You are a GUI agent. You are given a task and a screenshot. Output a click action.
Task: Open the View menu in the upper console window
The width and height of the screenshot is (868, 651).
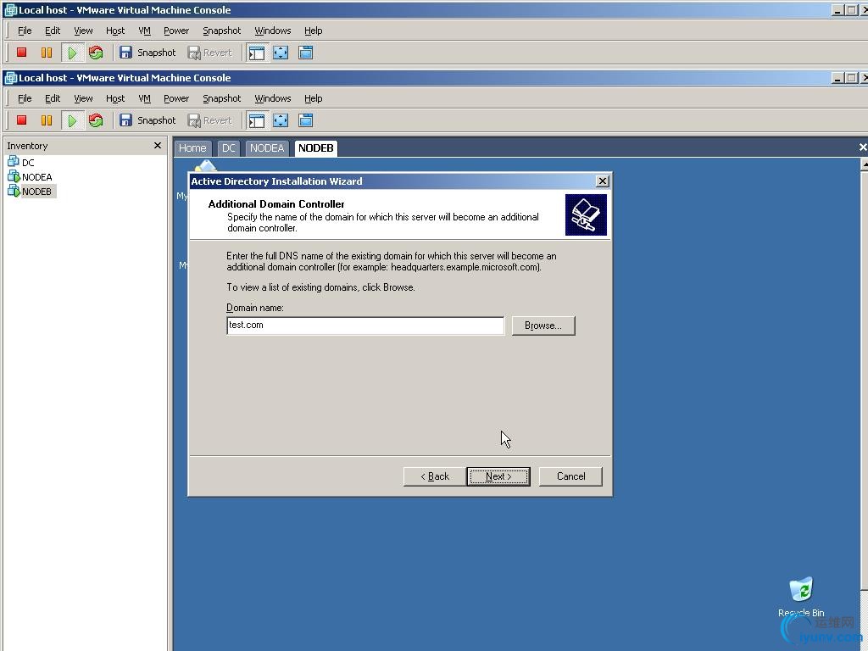point(83,31)
